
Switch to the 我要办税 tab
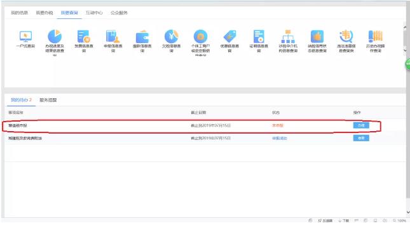44,13
